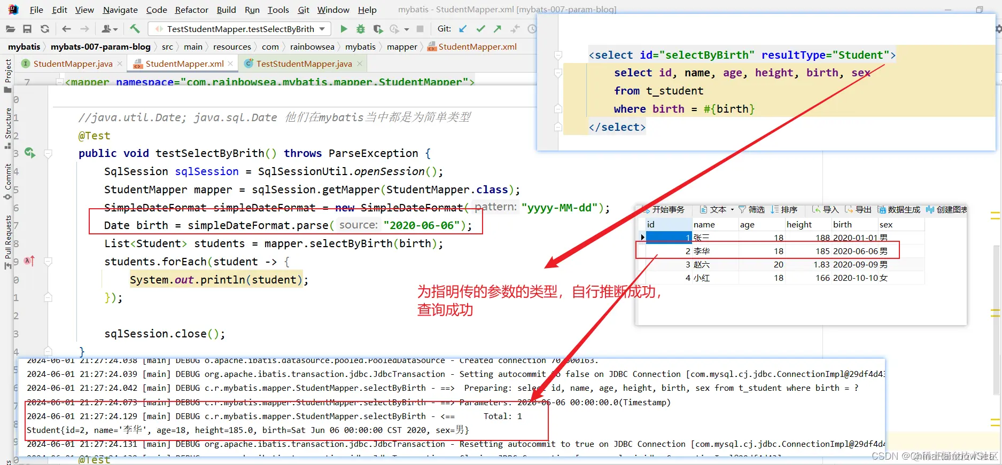1002x465 pixels.
Task: Click the 导出 export button
Action: 858,209
